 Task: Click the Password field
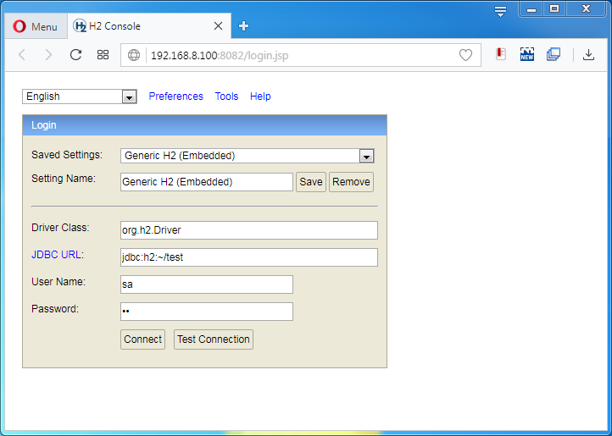[x=207, y=312]
